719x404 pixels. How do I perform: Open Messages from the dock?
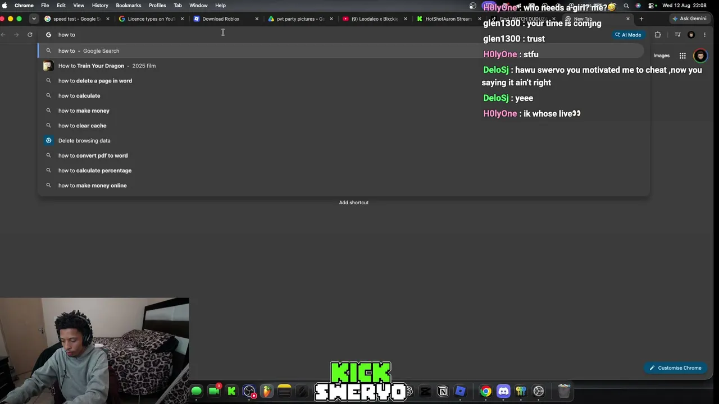[x=196, y=391]
